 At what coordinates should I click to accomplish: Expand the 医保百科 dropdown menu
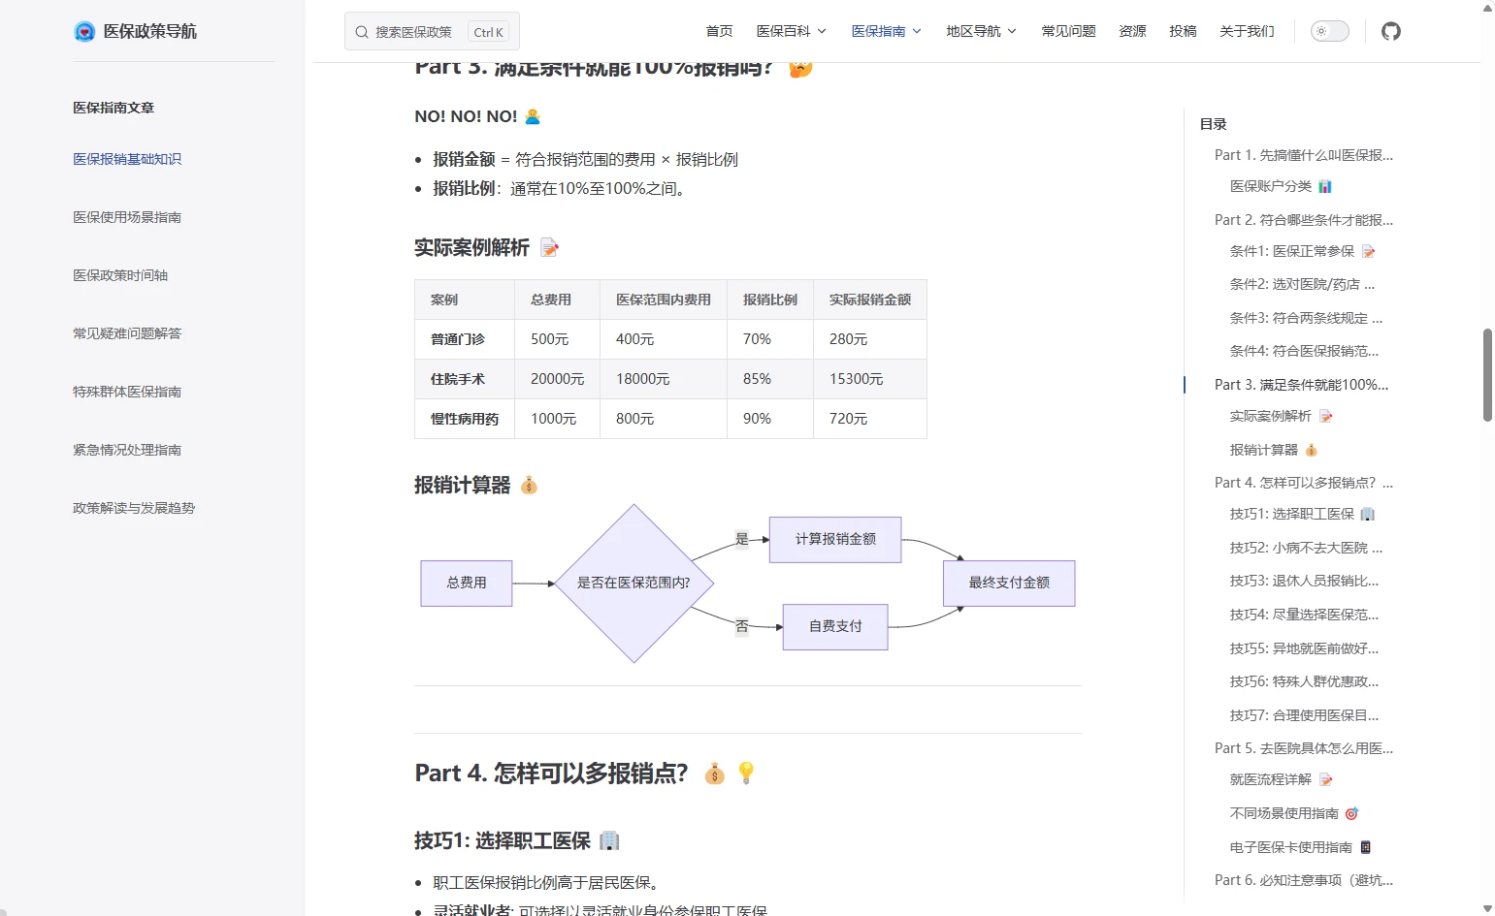[x=791, y=31]
